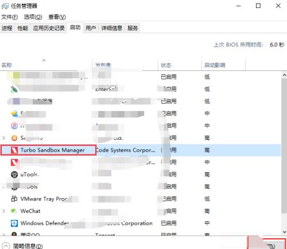Screen dimensions: 287x249
Task: Open the 文件(F) menu
Action: (x=10, y=17)
